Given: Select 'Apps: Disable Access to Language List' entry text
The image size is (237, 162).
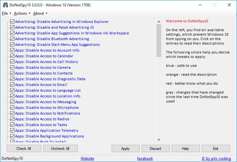Looking at the screenshot, I should [x=48, y=90].
